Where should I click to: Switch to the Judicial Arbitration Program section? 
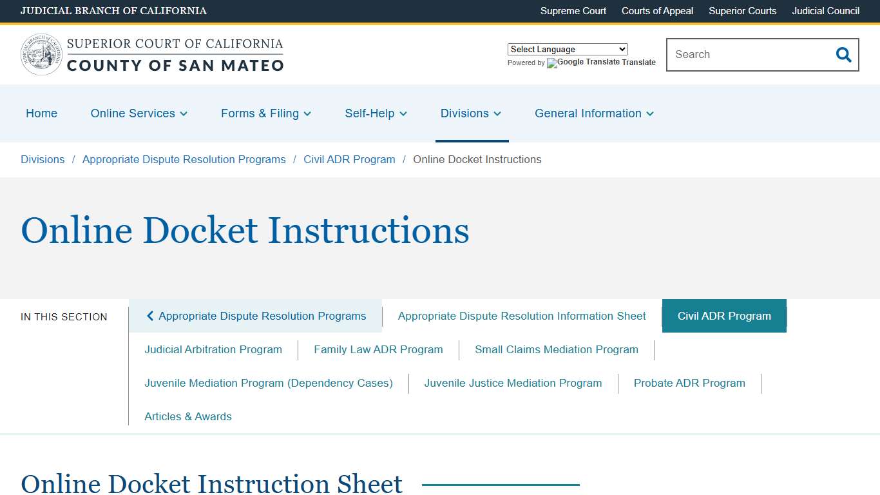pos(213,349)
